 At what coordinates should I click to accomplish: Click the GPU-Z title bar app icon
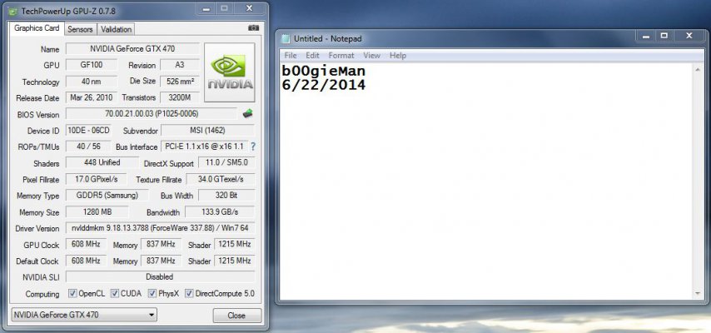13,11
